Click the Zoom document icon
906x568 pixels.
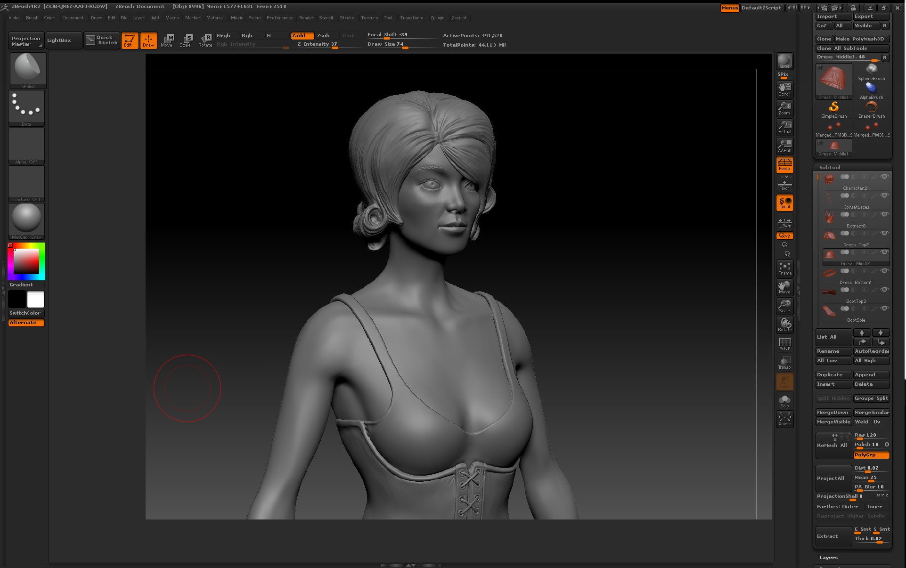[x=784, y=108]
